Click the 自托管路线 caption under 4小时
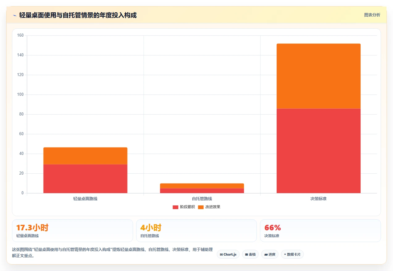This screenshot has height=271, width=393. click(x=150, y=236)
